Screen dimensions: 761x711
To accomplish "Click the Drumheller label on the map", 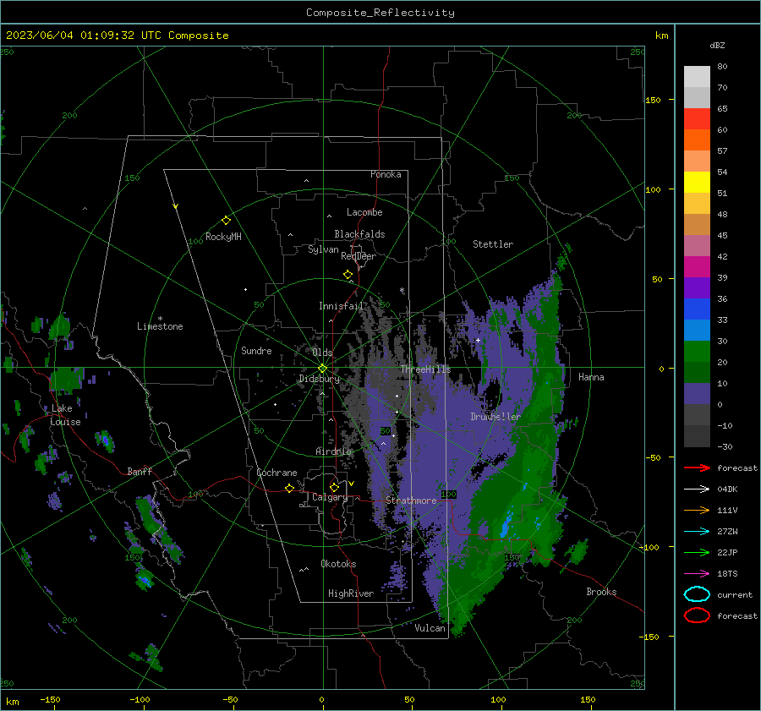I will (x=495, y=417).
